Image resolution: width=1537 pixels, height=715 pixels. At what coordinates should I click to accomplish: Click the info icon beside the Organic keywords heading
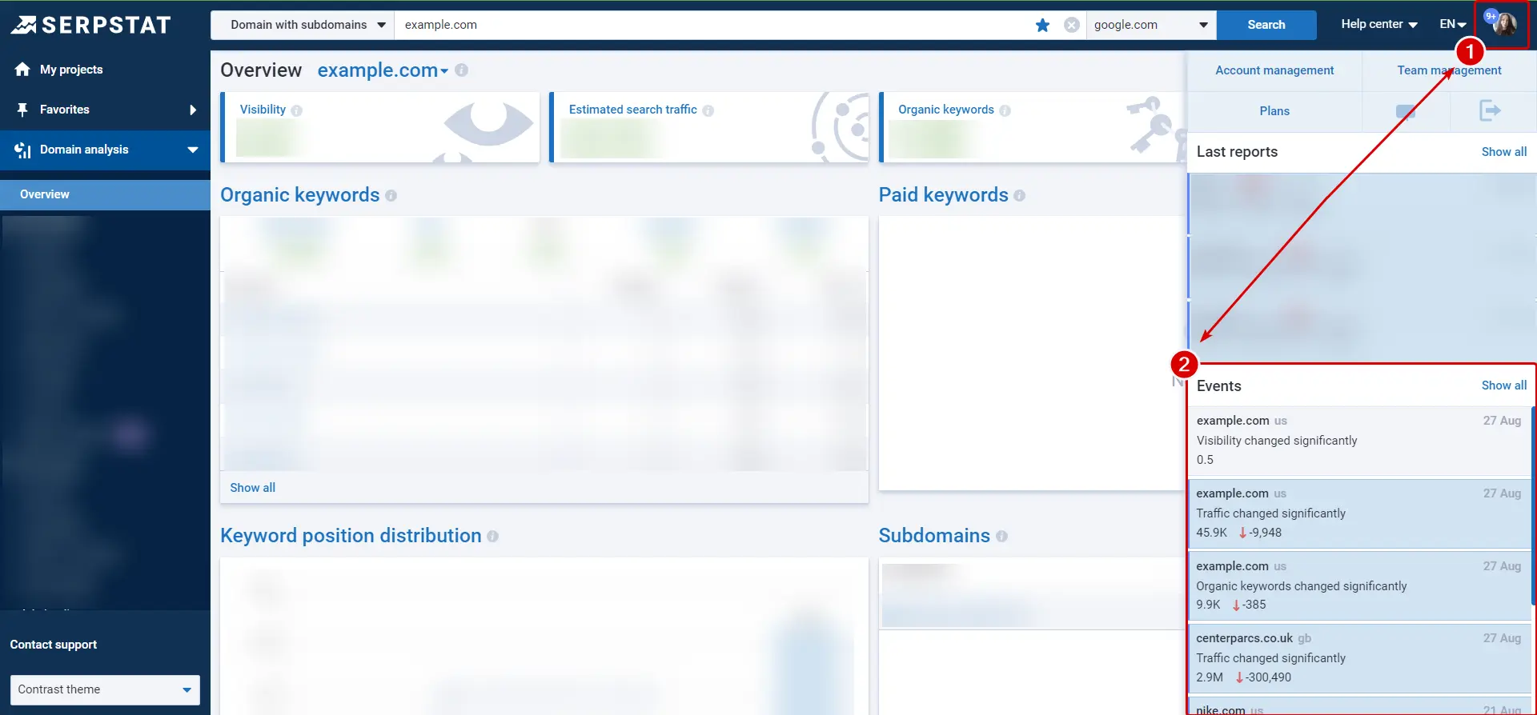tap(391, 195)
